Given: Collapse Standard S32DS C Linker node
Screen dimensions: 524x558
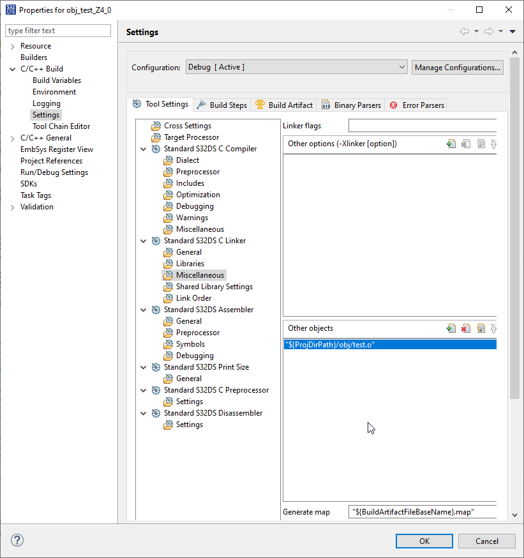Looking at the screenshot, I should click(x=144, y=241).
